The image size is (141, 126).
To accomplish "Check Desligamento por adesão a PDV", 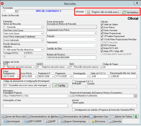I will click(74, 110).
